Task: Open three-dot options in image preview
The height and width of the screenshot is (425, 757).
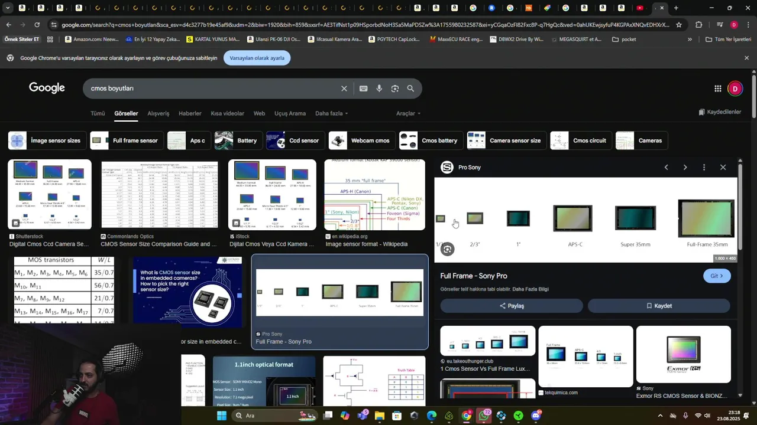Action: click(704, 167)
